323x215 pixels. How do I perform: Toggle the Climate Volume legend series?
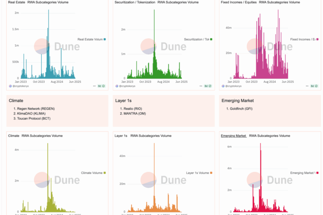point(91,173)
